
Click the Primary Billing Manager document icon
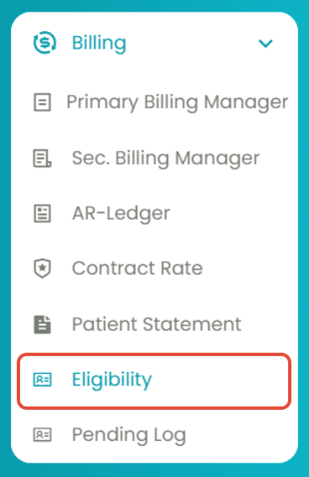click(x=42, y=102)
